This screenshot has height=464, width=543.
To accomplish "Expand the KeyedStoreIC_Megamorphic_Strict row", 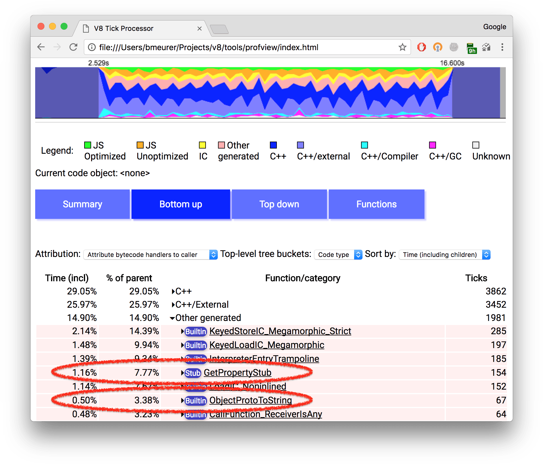I will [183, 331].
